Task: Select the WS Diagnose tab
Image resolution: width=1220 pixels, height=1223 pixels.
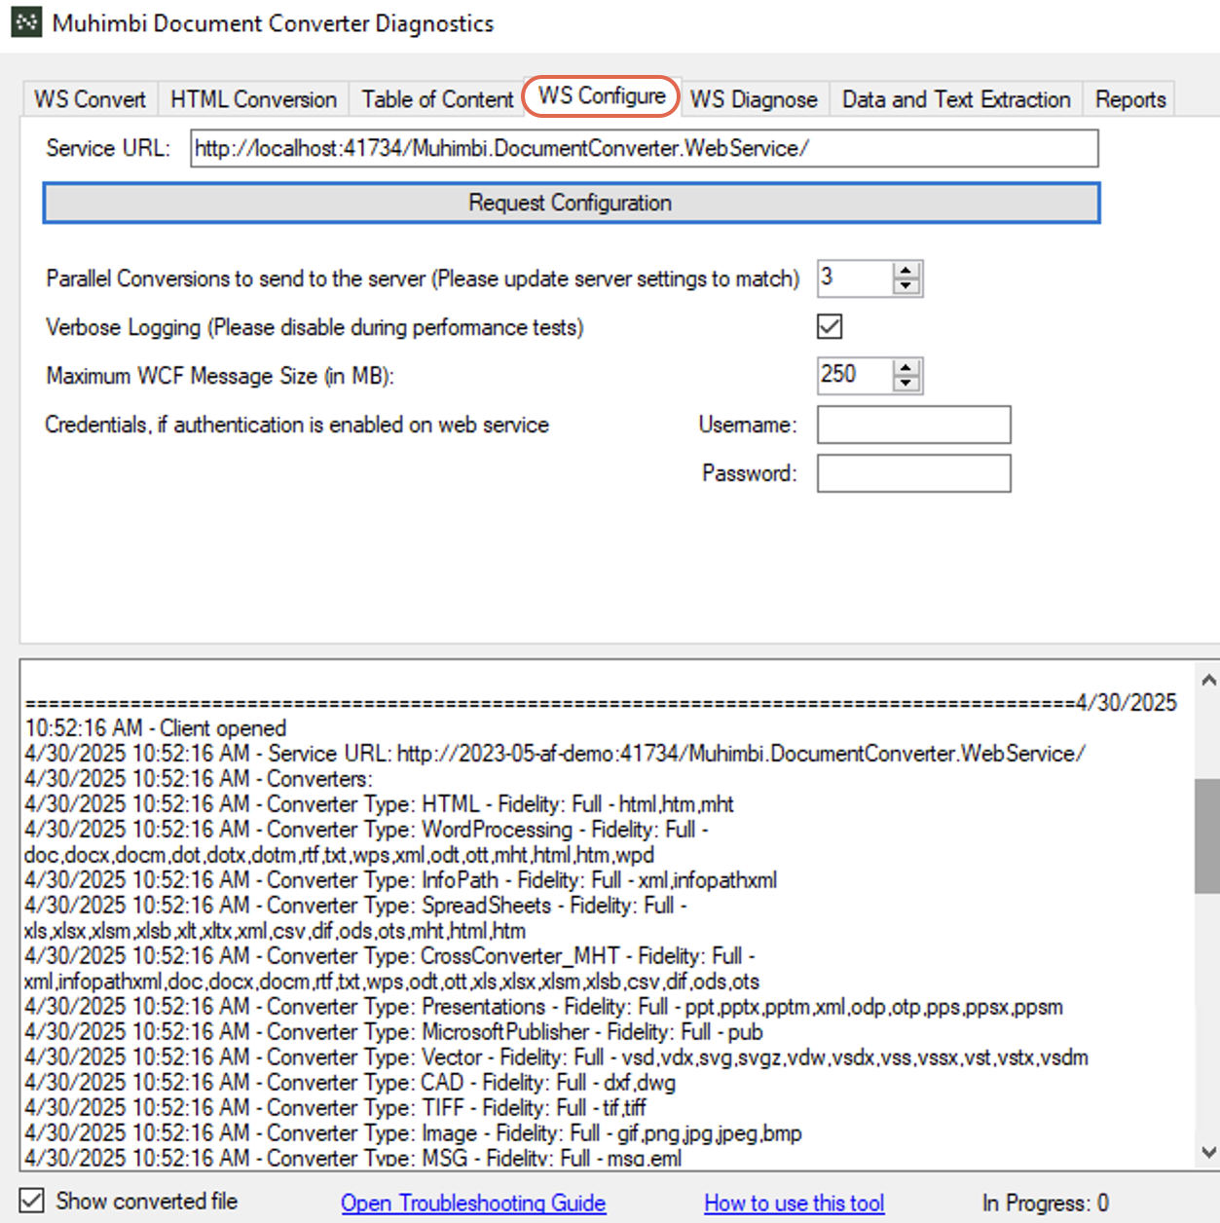Action: pos(753,98)
